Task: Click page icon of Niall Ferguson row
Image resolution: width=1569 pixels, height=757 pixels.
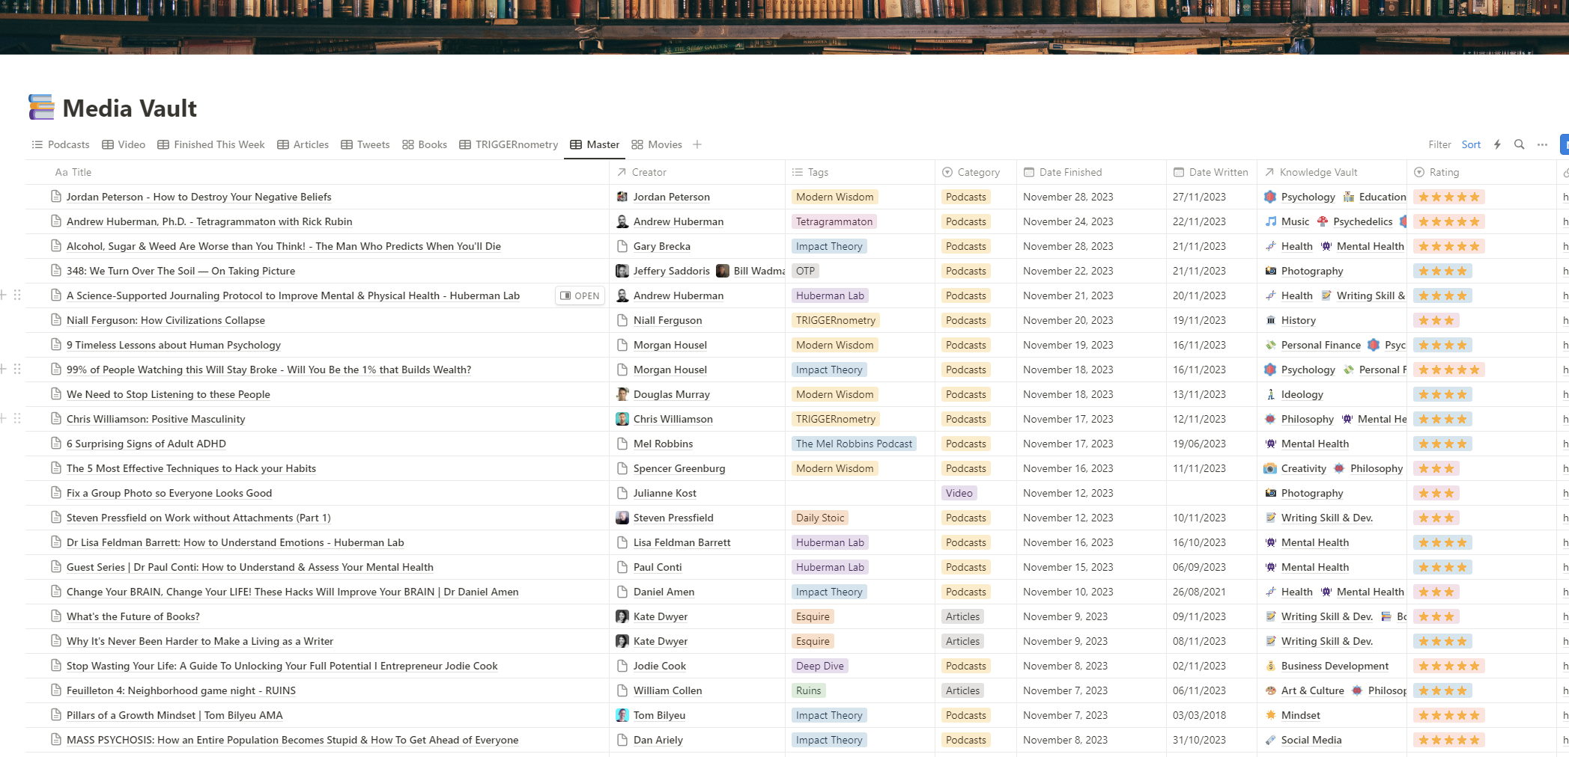Action: click(x=56, y=320)
